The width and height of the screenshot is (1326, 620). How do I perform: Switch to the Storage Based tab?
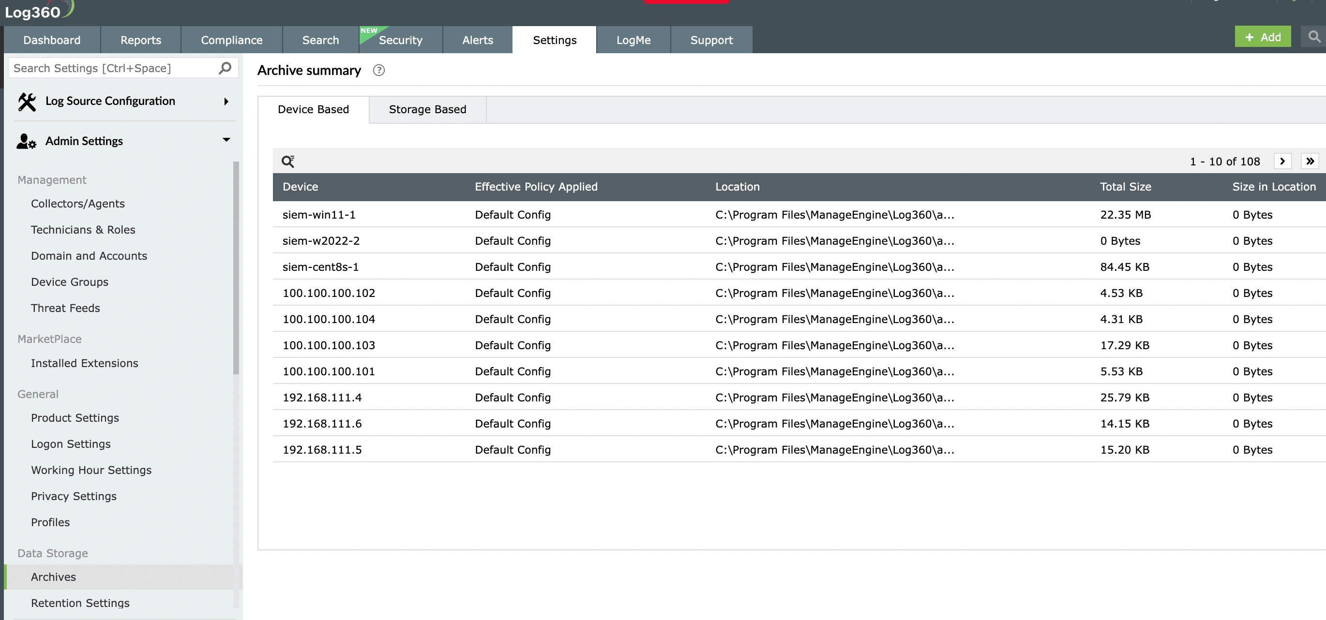[427, 110]
